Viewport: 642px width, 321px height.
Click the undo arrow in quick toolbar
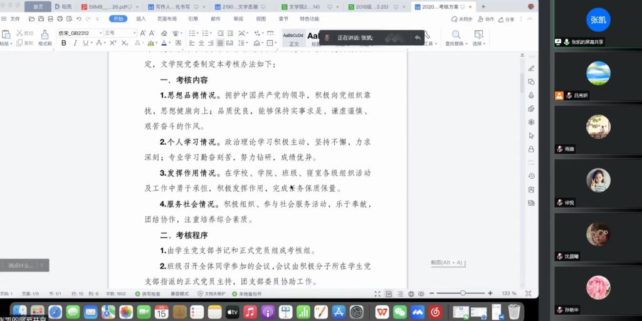(78, 19)
